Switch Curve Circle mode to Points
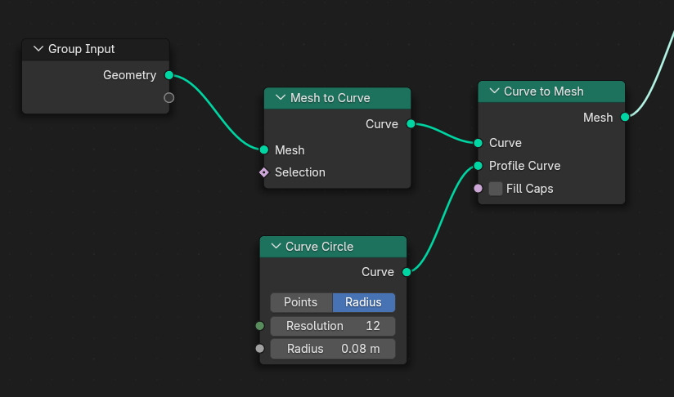The image size is (674, 397). 301,302
